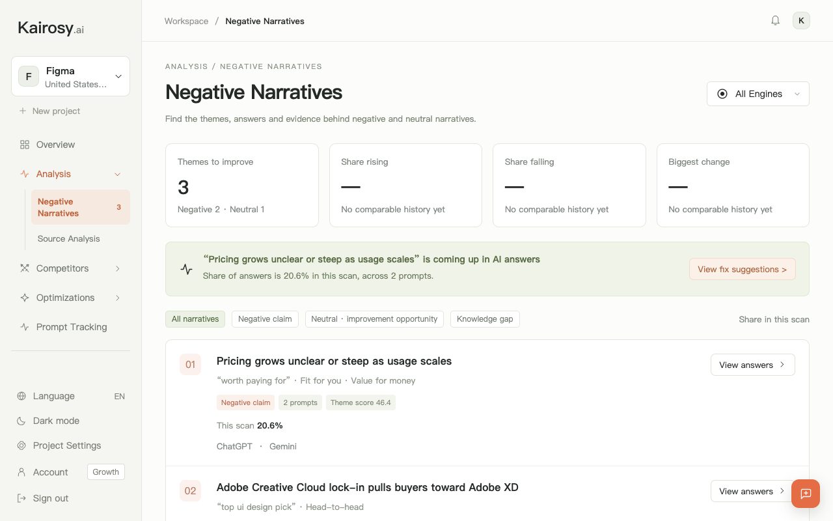The height and width of the screenshot is (521, 833).
Task: Open the Themes to improve card
Action: (x=242, y=186)
